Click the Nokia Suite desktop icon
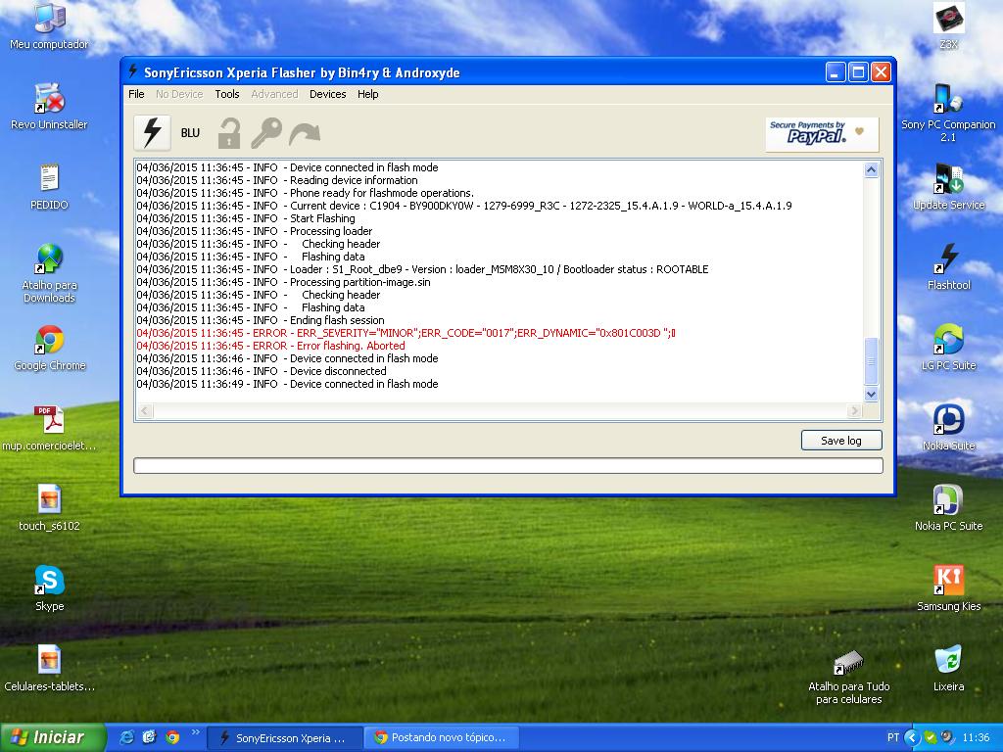Viewport: 1003px width, 752px height. point(948,428)
